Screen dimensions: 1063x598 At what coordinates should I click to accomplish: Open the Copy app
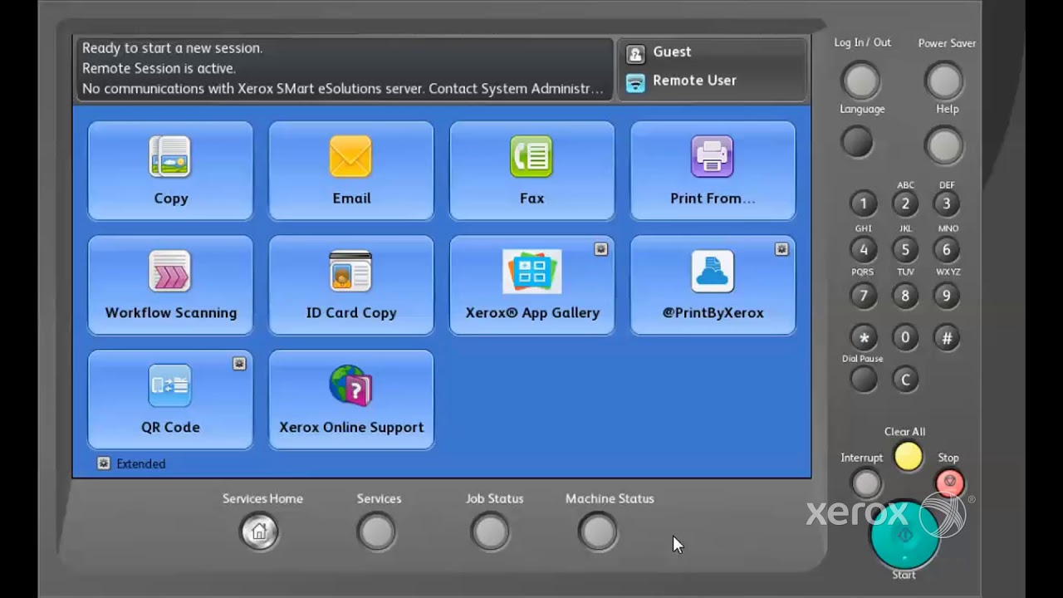170,170
